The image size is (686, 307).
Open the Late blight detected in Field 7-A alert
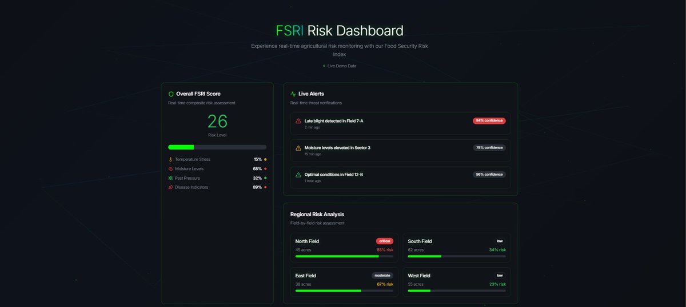tap(401, 123)
